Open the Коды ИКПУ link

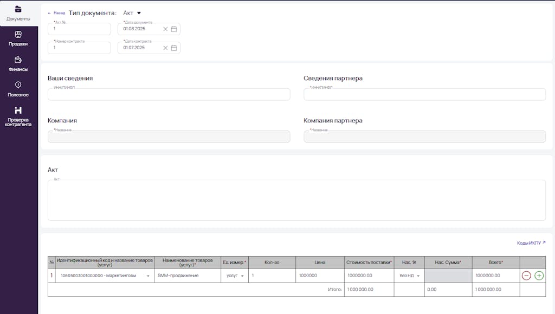point(531,243)
